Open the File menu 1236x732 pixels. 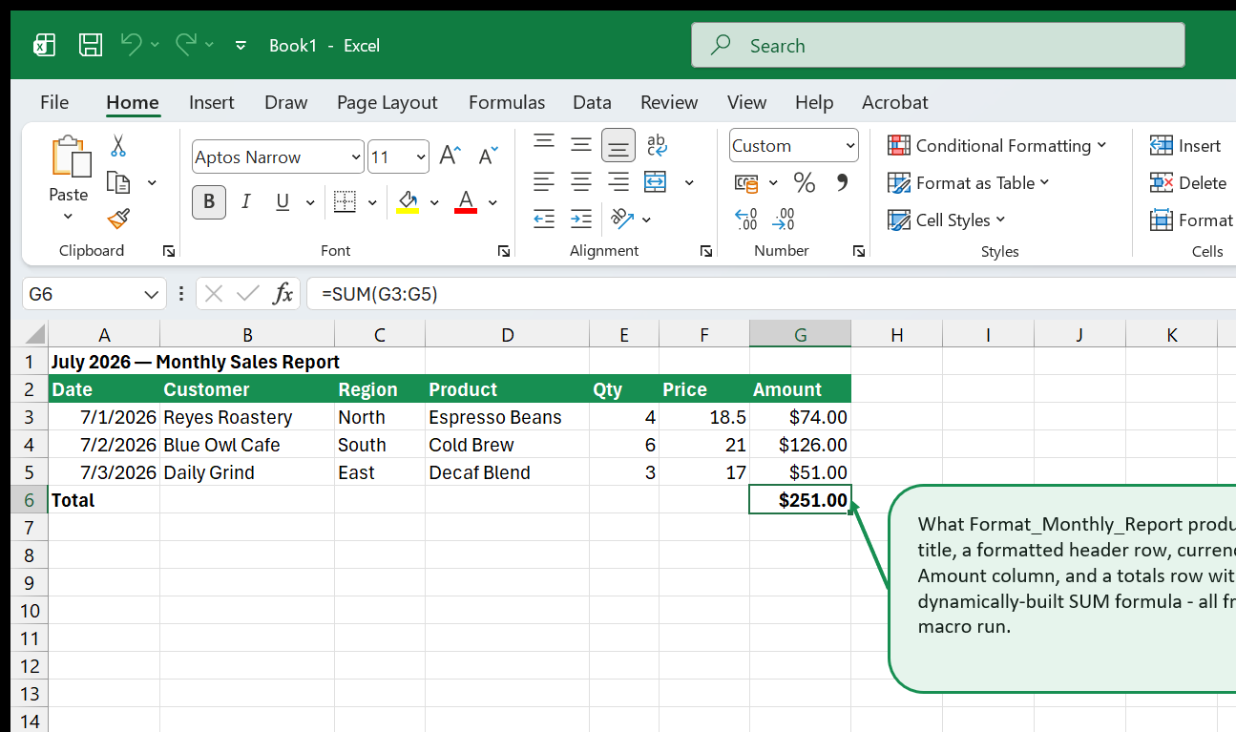pos(54,102)
